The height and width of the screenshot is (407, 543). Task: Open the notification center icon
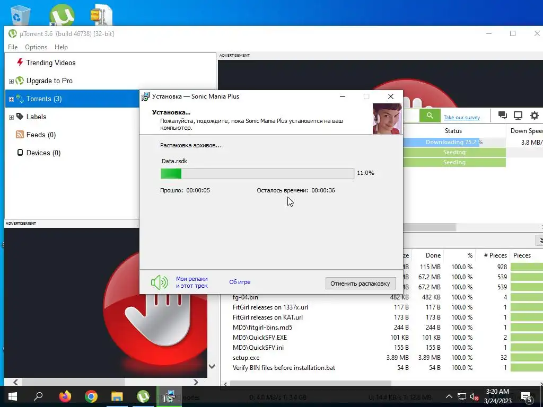tap(526, 397)
